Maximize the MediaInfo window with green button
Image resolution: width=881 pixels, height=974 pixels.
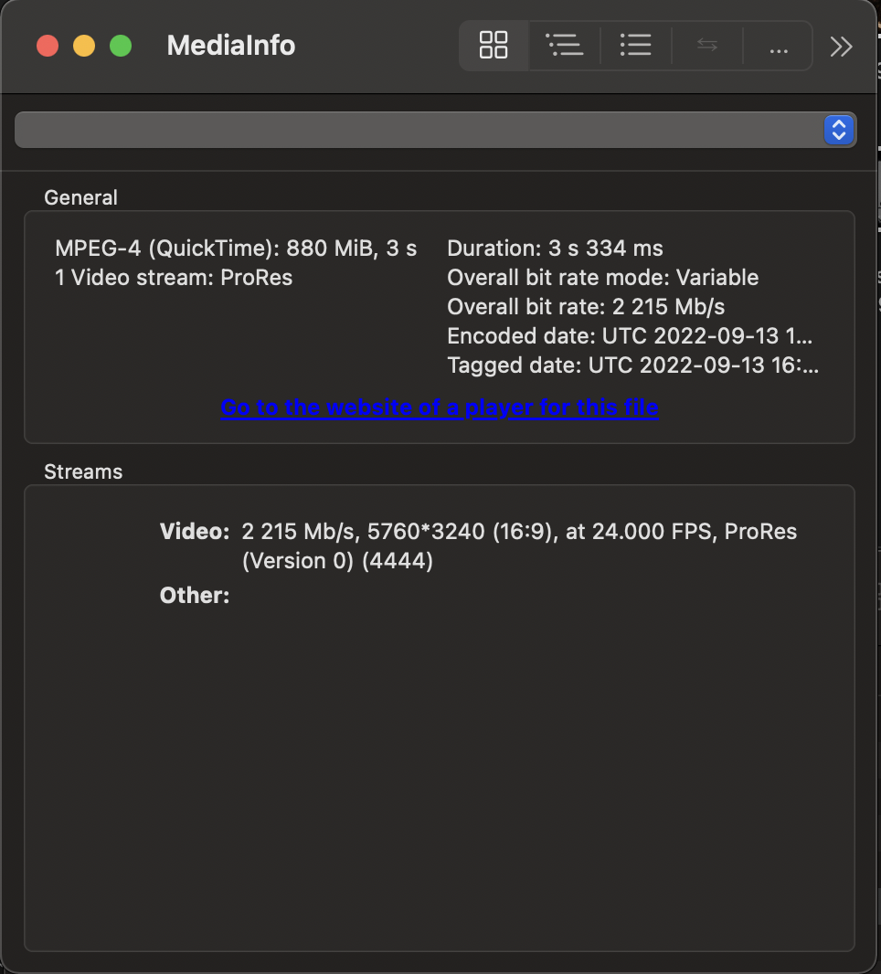click(121, 46)
